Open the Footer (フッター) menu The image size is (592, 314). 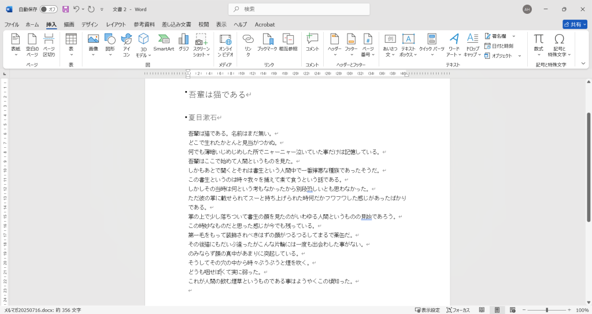(351, 45)
